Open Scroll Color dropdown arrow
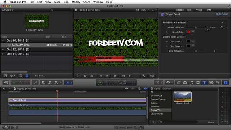 [193, 32]
